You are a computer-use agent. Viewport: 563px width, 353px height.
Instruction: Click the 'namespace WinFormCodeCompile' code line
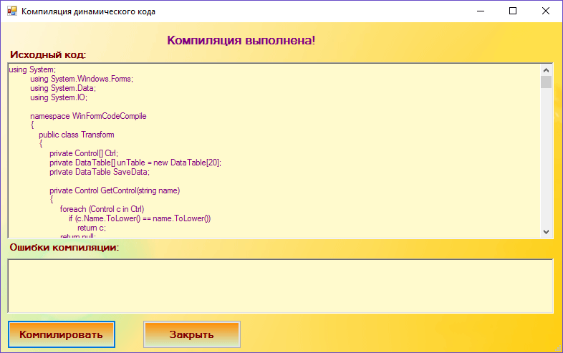tap(88, 116)
